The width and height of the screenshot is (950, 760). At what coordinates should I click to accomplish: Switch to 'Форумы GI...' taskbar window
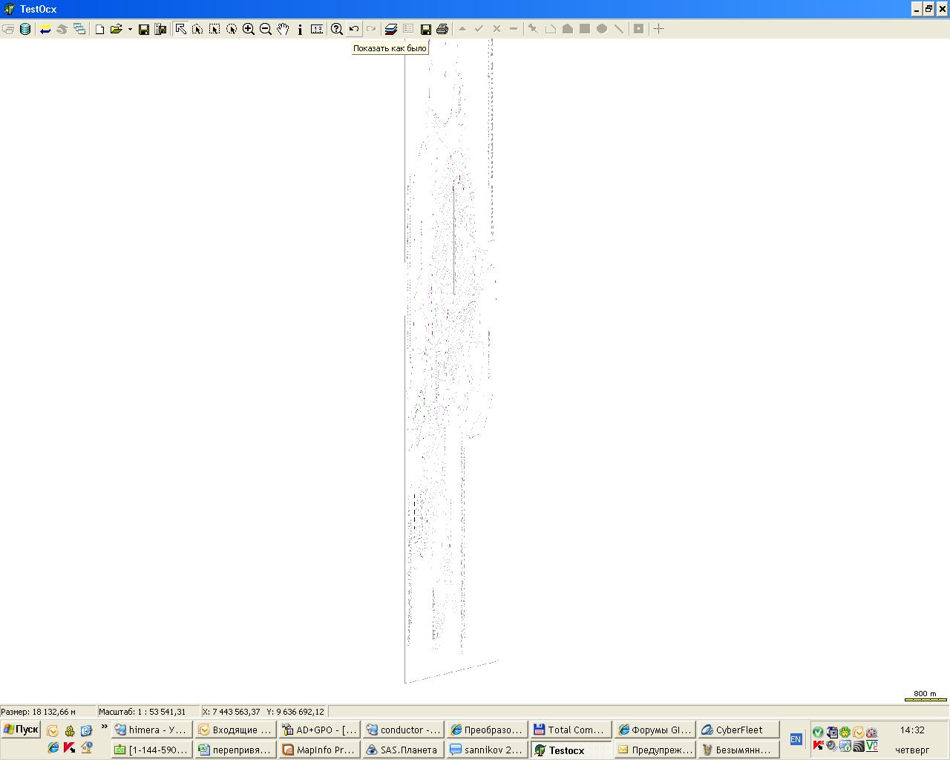(x=655, y=730)
